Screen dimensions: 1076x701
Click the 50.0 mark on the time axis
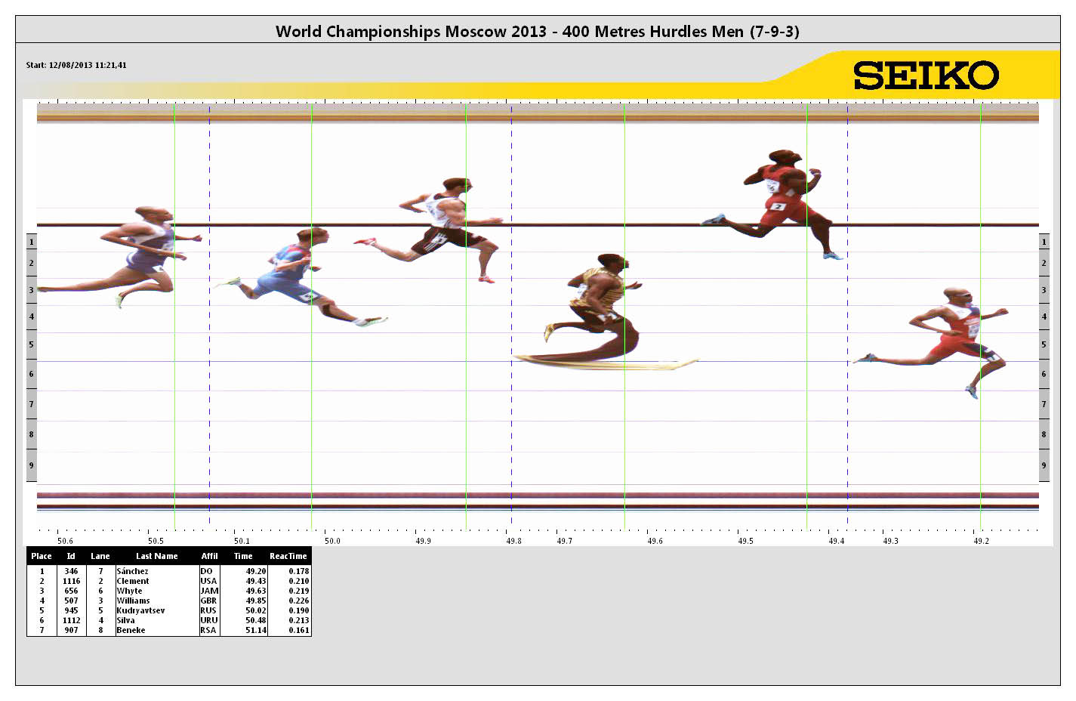[332, 541]
